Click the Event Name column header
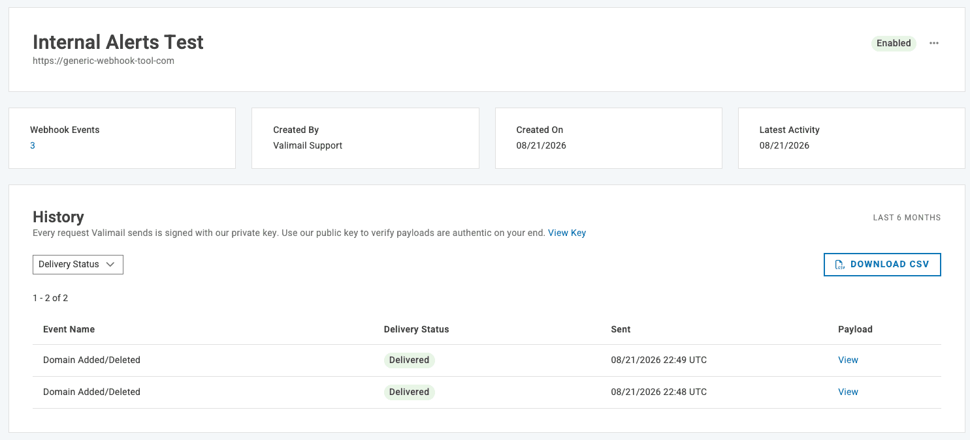The height and width of the screenshot is (440, 970). (x=69, y=329)
